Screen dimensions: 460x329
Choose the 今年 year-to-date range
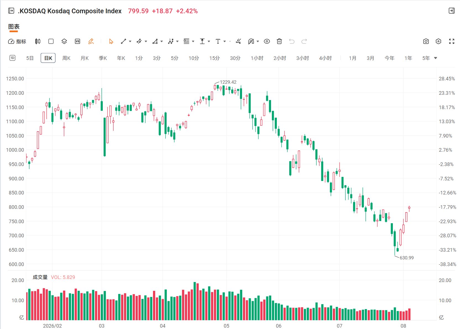tap(389, 58)
